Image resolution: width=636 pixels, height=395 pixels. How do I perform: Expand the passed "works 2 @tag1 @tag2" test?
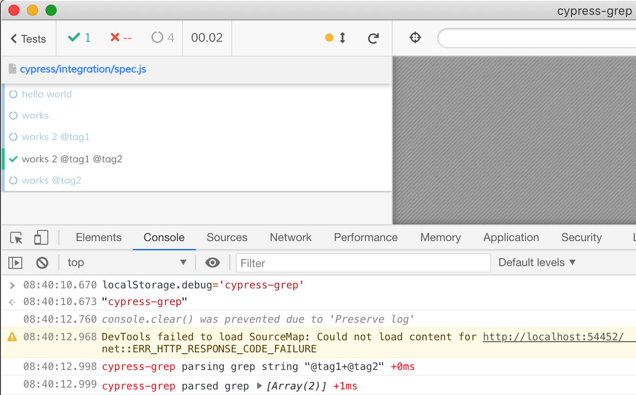(x=197, y=159)
